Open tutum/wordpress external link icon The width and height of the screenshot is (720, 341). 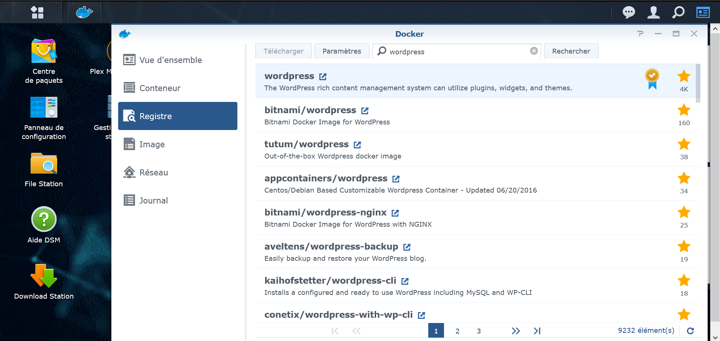point(357,145)
